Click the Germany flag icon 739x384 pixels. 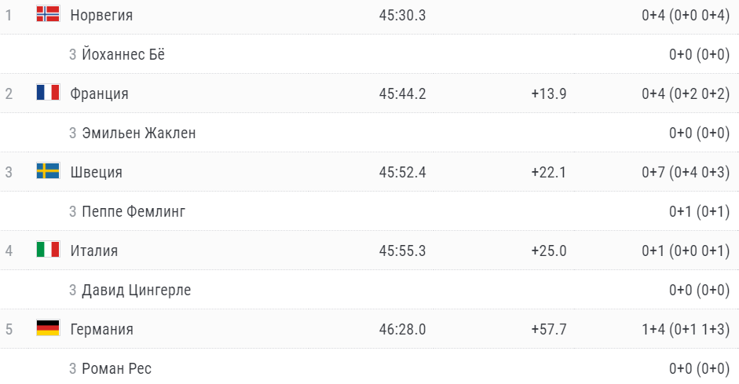point(48,328)
